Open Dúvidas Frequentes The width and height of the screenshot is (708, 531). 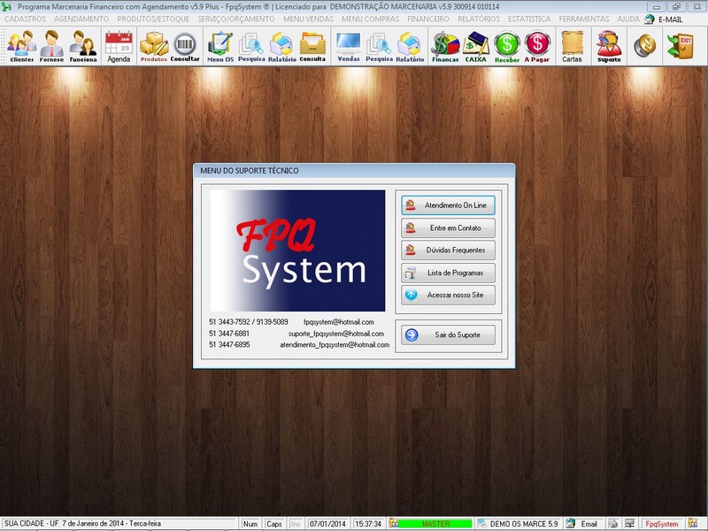(x=446, y=250)
